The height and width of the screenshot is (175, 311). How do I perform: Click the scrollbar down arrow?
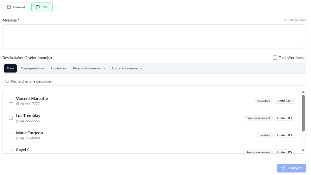(303, 150)
